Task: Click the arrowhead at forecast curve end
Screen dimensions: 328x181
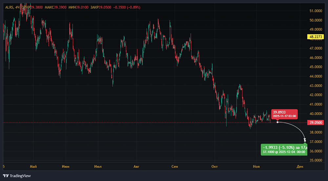Action: 305,140
